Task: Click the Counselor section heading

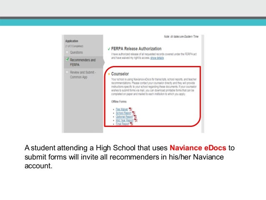Action: tap(120, 74)
